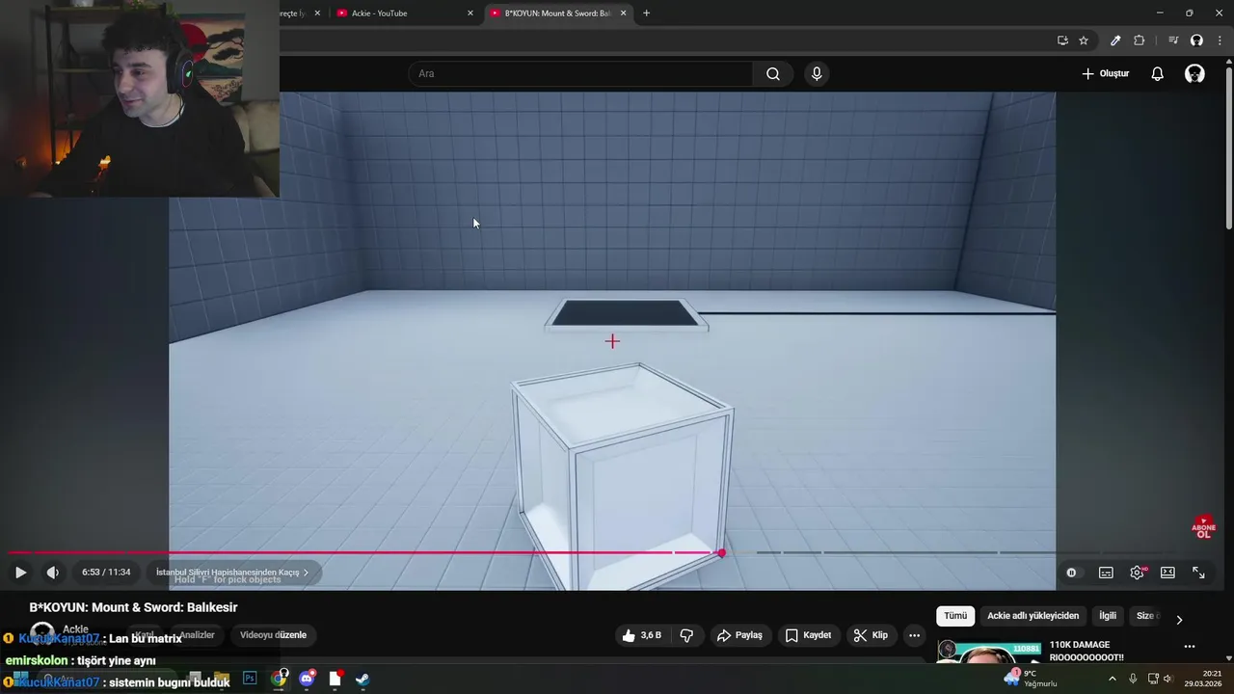Open a new browser tab
1234x694 pixels.
pos(646,13)
